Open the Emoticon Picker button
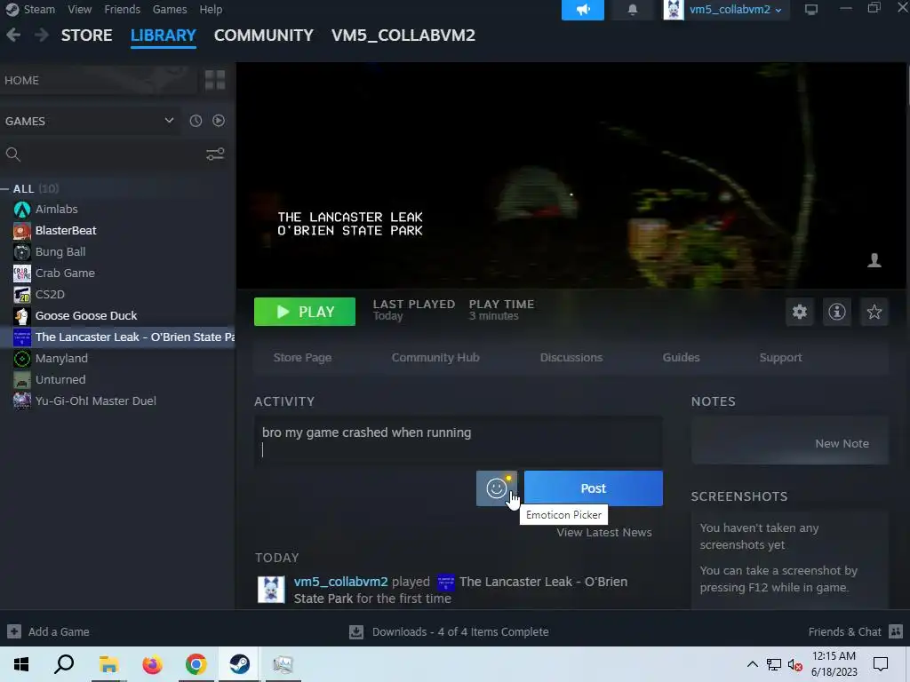 pyautogui.click(x=497, y=488)
